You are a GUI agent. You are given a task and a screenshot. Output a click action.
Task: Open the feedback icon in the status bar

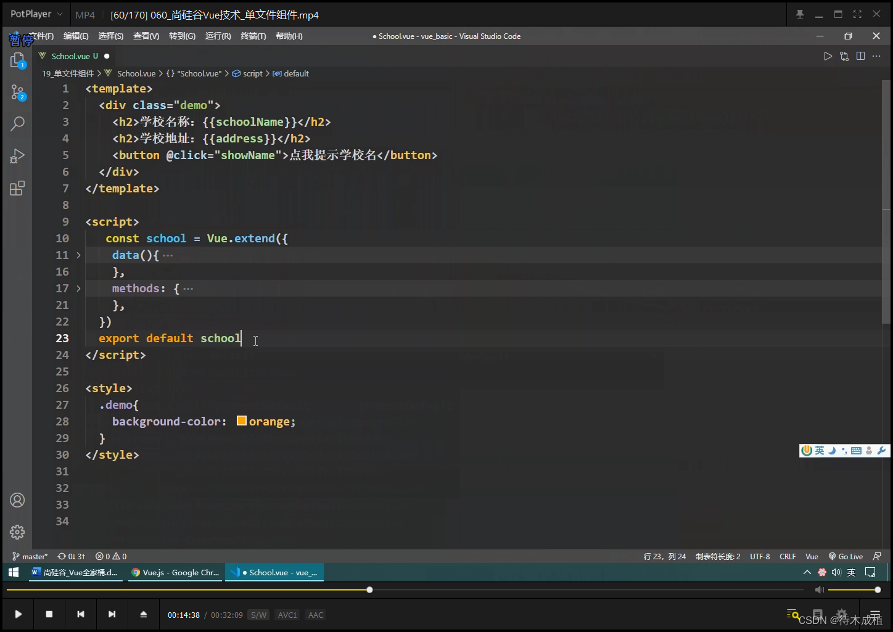(877, 556)
